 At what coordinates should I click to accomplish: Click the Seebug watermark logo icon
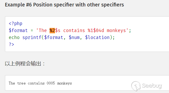click(136, 86)
